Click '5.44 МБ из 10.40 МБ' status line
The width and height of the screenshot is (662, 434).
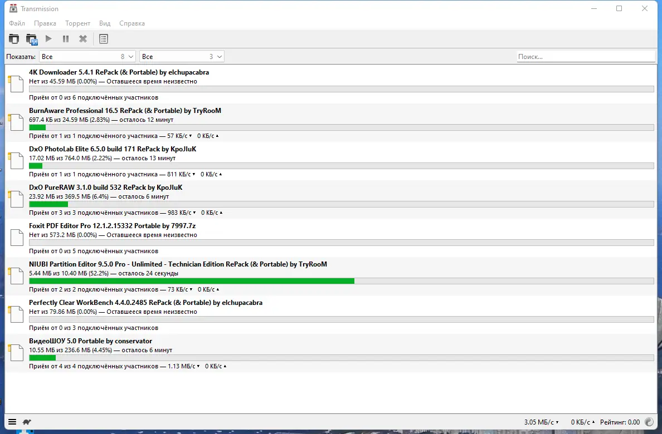point(104,273)
